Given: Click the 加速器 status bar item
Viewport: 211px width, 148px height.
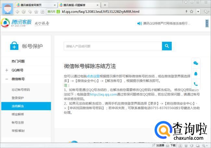Looking at the screenshot, I should (158, 145).
